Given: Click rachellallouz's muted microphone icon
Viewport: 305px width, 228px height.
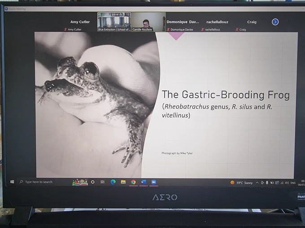Looking at the screenshot, I should click(203, 30).
